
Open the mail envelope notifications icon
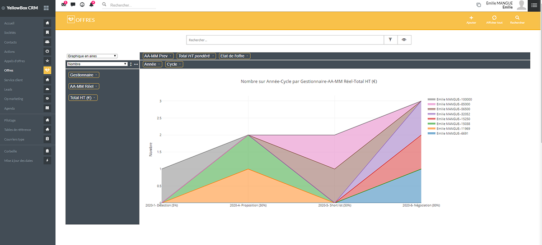(x=64, y=5)
